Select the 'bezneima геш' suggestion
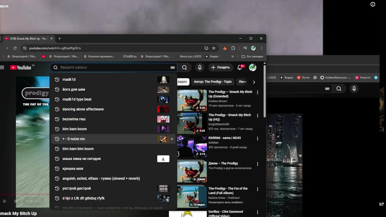 click(113, 119)
